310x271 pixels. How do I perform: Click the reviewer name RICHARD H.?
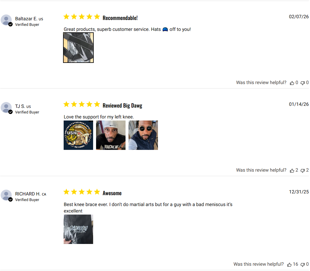pos(28,194)
